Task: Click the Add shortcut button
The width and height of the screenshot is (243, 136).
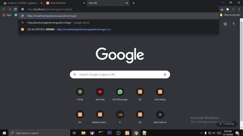Action: [160, 117]
